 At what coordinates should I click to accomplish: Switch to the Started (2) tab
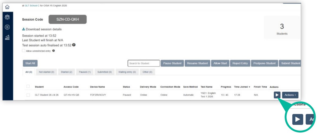(x=66, y=72)
